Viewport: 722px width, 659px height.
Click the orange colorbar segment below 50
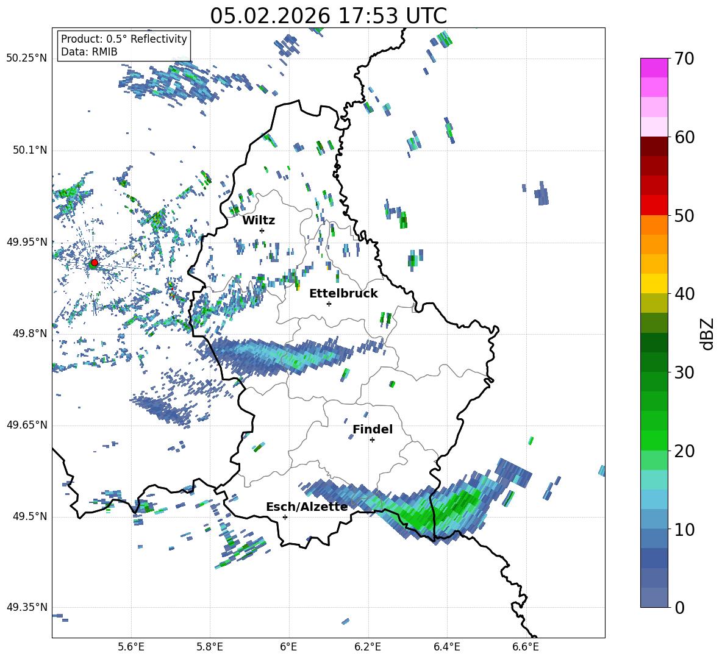coord(654,225)
